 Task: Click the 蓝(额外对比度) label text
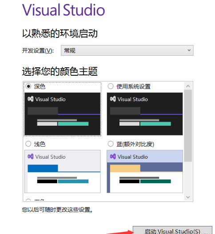[135, 144]
